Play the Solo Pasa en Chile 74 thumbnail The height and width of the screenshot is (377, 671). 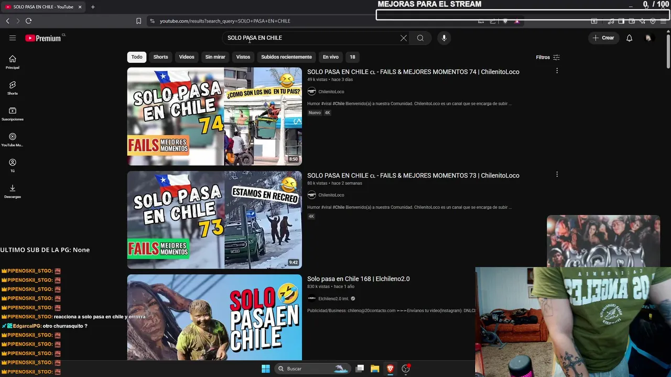pos(214,116)
